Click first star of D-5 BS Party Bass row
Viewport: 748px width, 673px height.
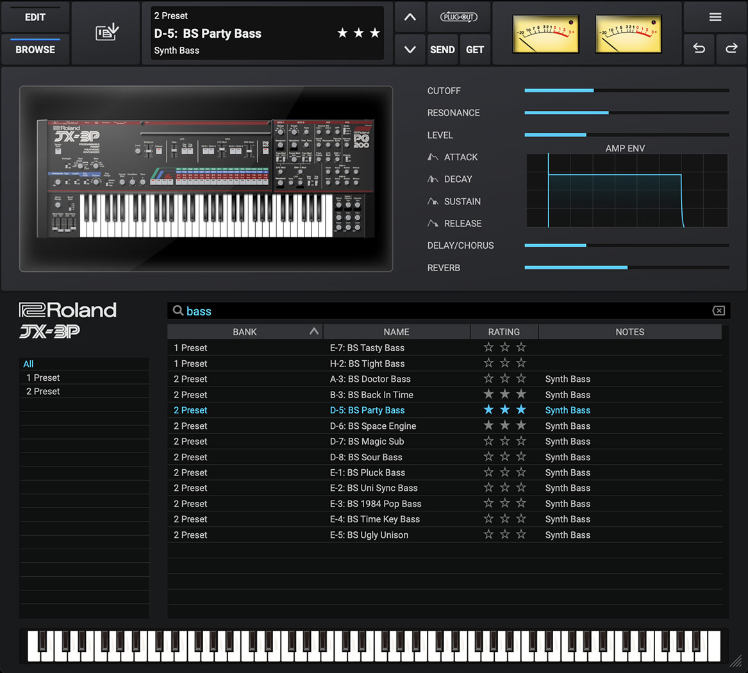click(488, 409)
